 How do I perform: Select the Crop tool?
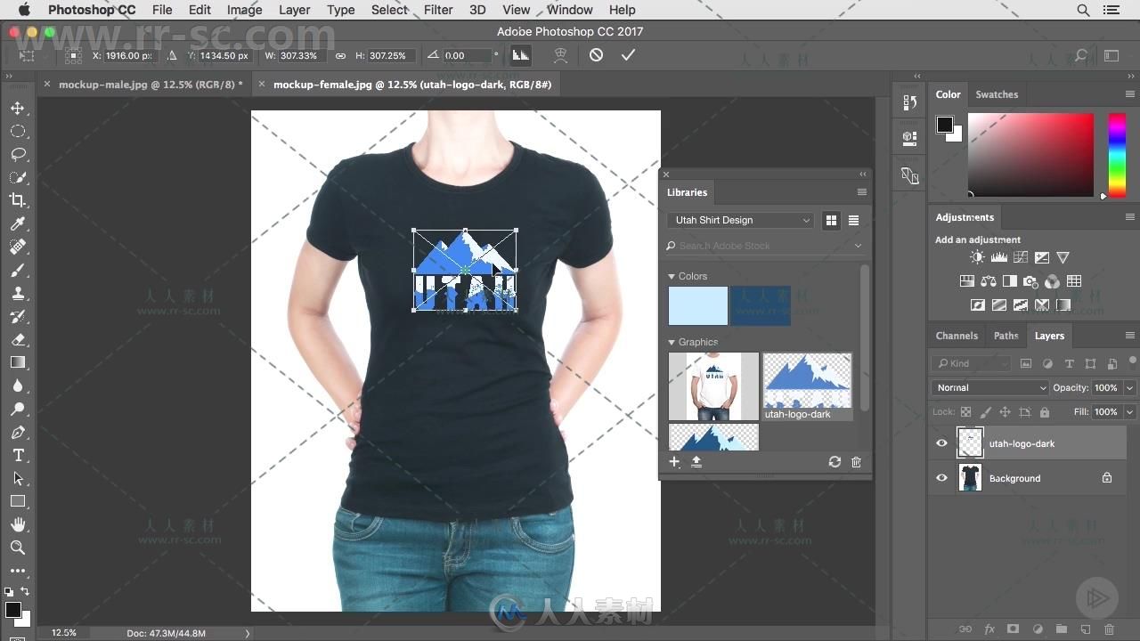[17, 200]
